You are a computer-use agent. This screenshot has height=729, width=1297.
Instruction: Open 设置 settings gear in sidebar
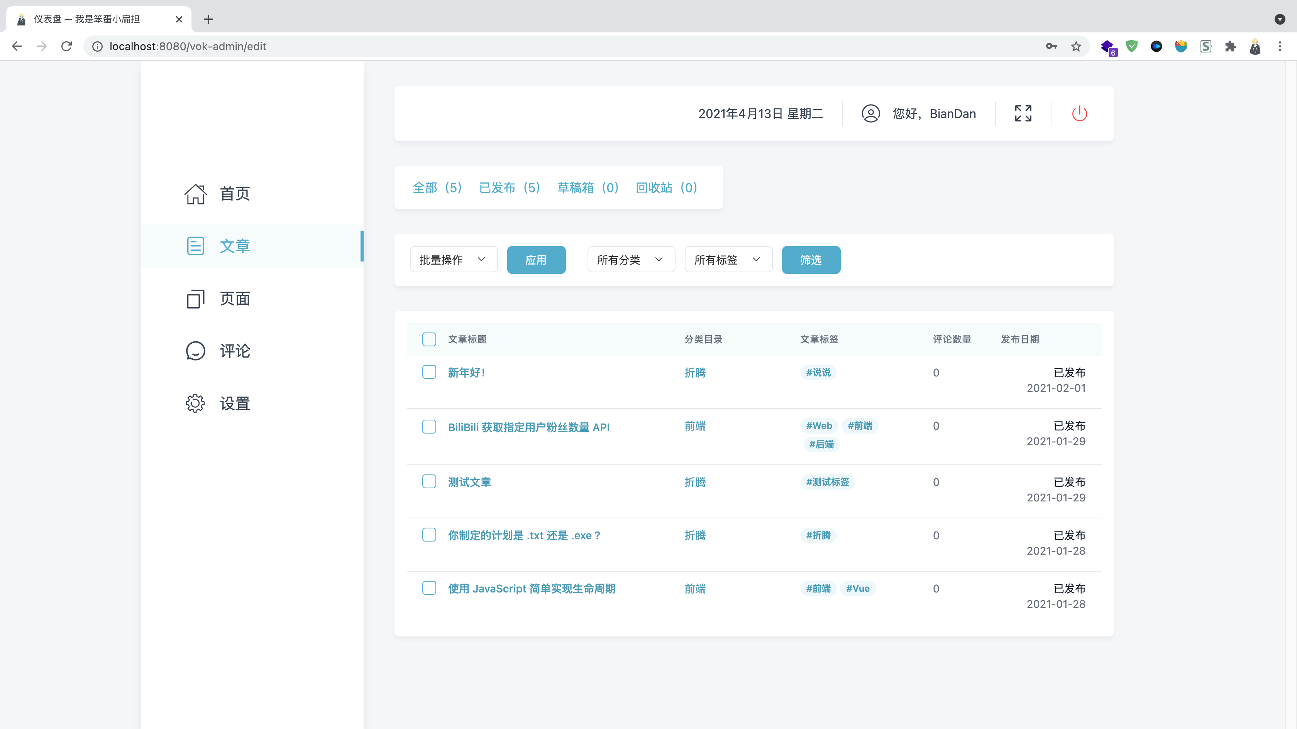click(195, 403)
